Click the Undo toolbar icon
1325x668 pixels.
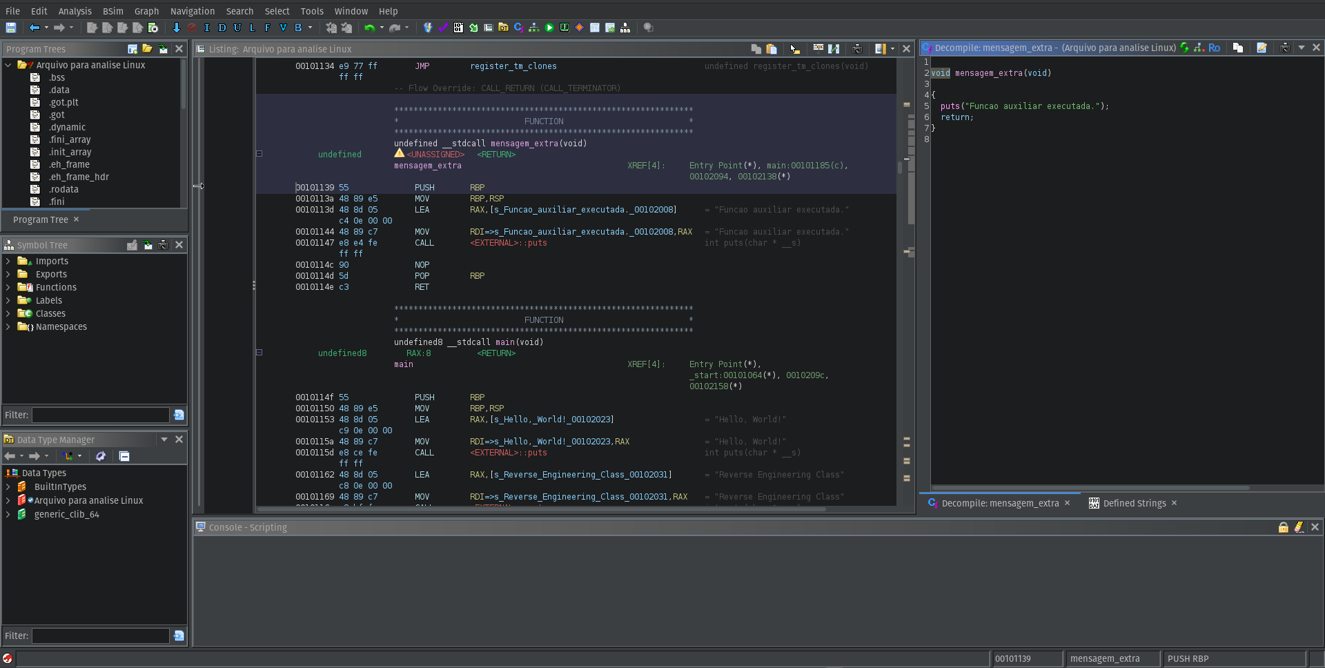(x=371, y=28)
